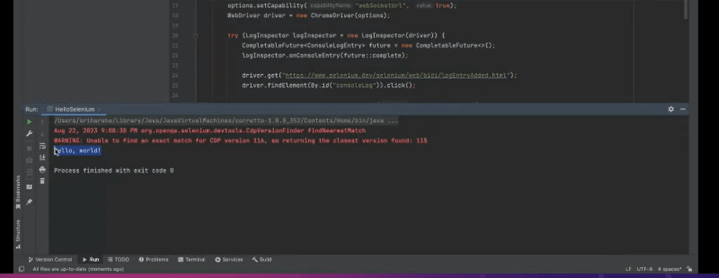Toggle scroll to end of console
Screen dimensions: 719x278
[x=42, y=157]
